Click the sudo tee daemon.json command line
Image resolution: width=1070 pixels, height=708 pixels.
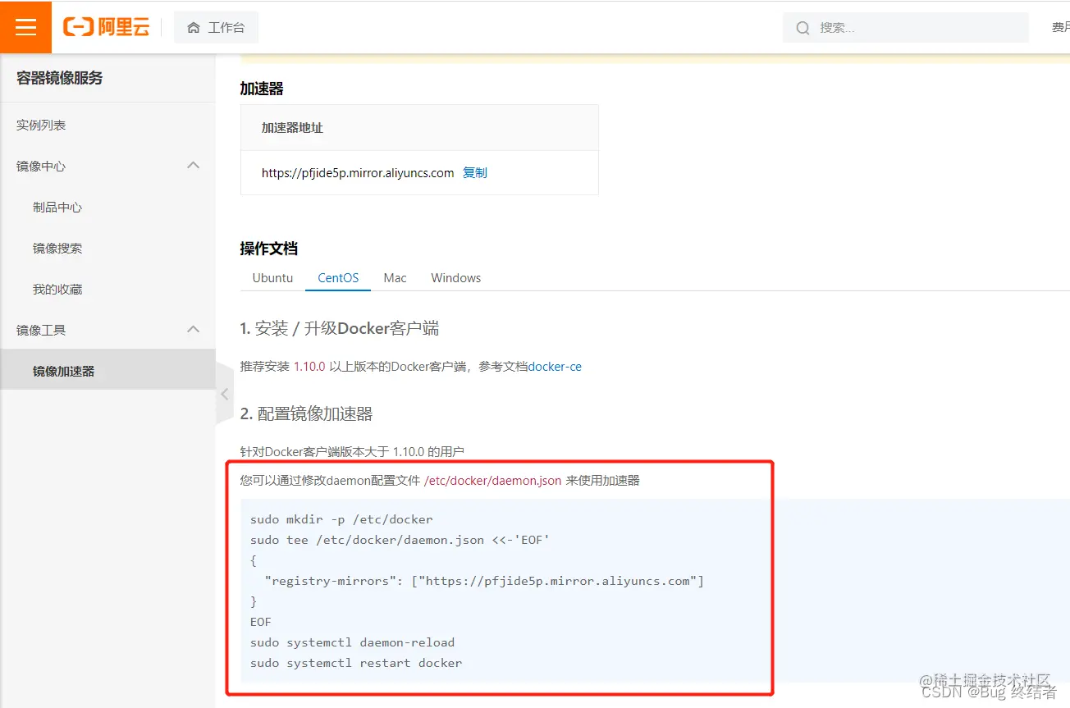click(400, 540)
